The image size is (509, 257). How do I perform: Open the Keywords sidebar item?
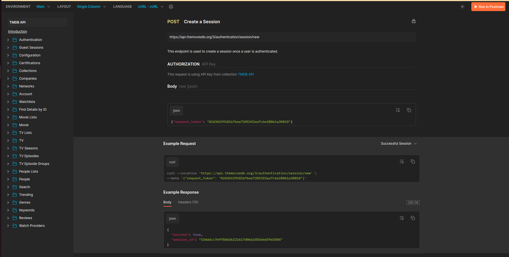(x=27, y=210)
